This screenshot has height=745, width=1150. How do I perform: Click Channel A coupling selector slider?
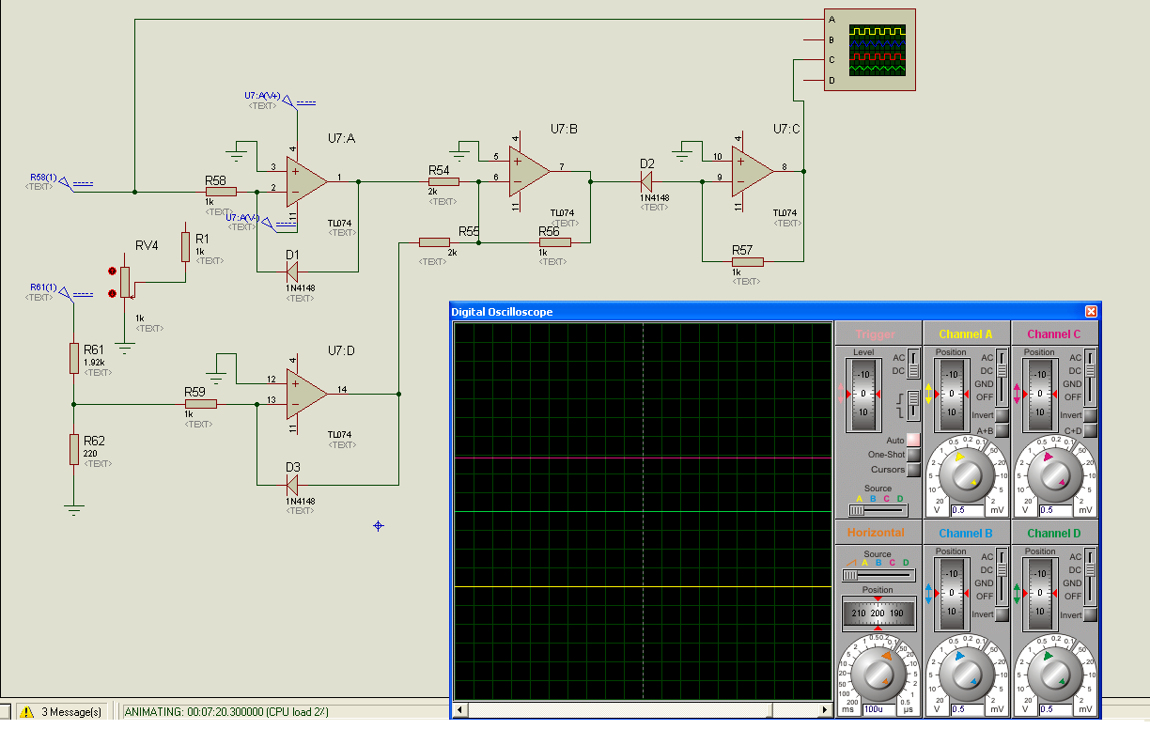[1002, 377]
